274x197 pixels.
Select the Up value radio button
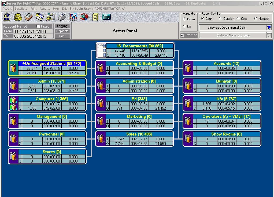pos(184,26)
